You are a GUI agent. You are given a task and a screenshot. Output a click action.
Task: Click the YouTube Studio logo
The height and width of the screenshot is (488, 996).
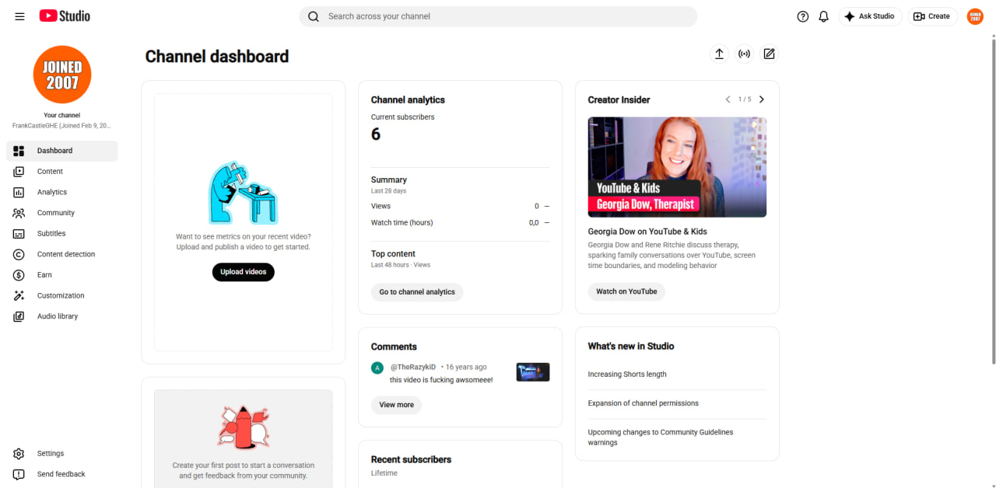pyautogui.click(x=65, y=16)
